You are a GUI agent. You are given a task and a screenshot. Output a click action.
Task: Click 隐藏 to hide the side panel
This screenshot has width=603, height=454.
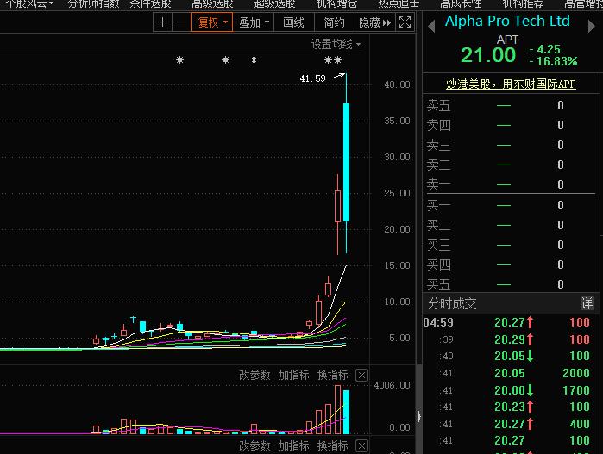(x=374, y=22)
